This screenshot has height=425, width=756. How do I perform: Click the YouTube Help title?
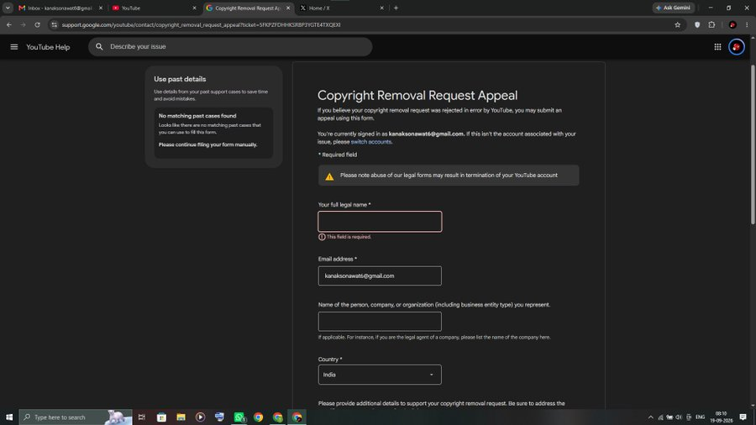click(x=48, y=47)
